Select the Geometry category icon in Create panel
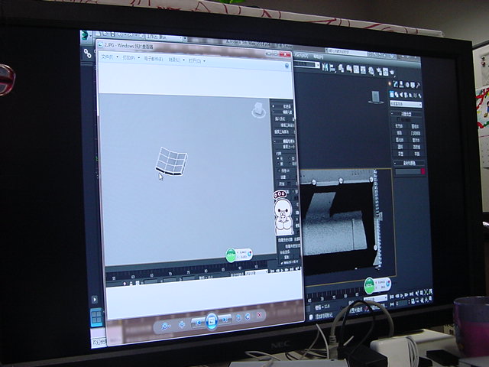The height and width of the screenshot is (367, 489). point(392,94)
